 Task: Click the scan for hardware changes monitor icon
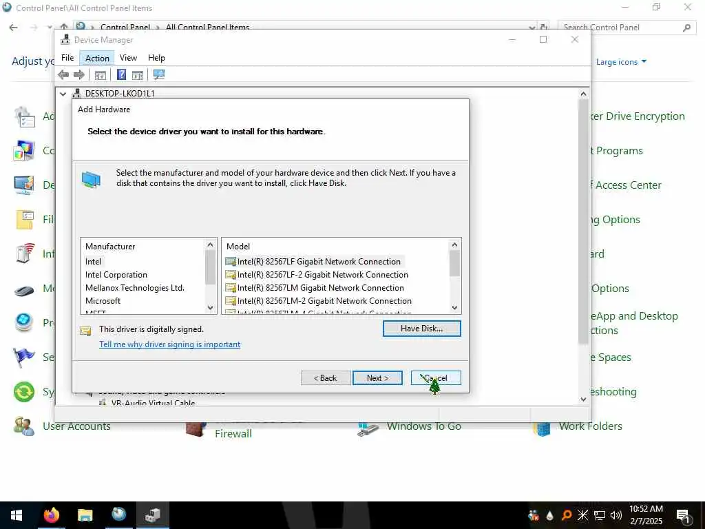tap(159, 74)
